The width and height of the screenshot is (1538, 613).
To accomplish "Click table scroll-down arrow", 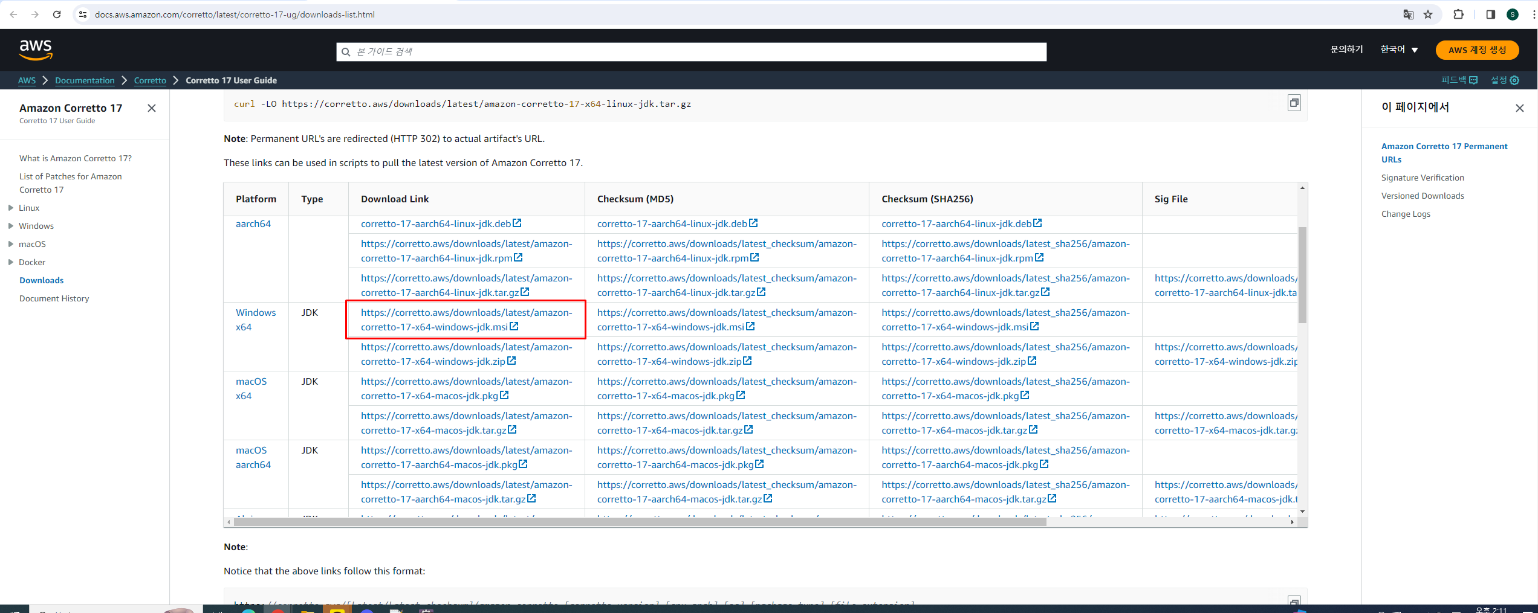I will click(x=1302, y=512).
